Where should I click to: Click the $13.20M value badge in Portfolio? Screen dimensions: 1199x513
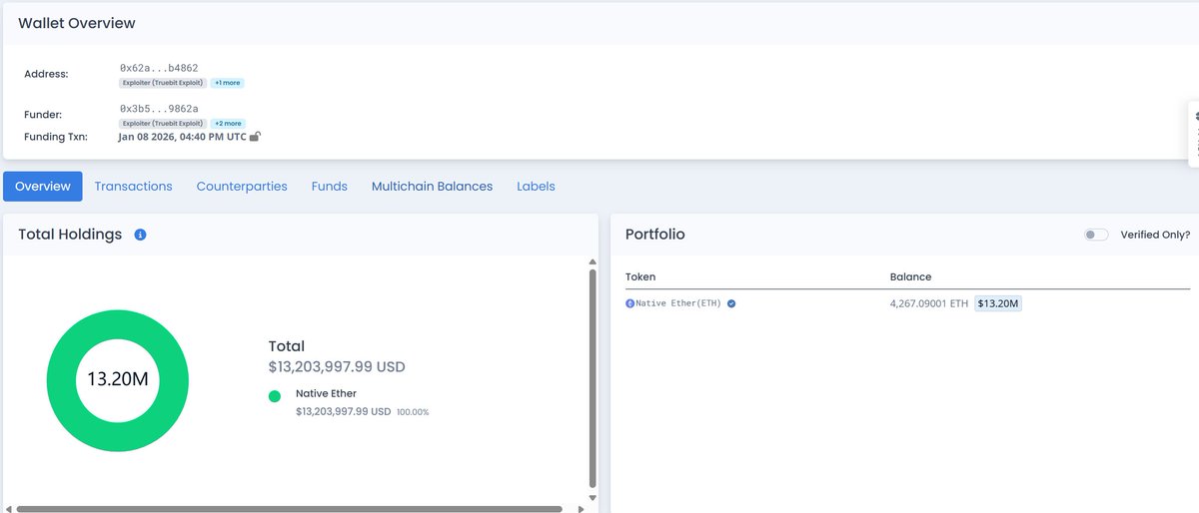point(998,303)
